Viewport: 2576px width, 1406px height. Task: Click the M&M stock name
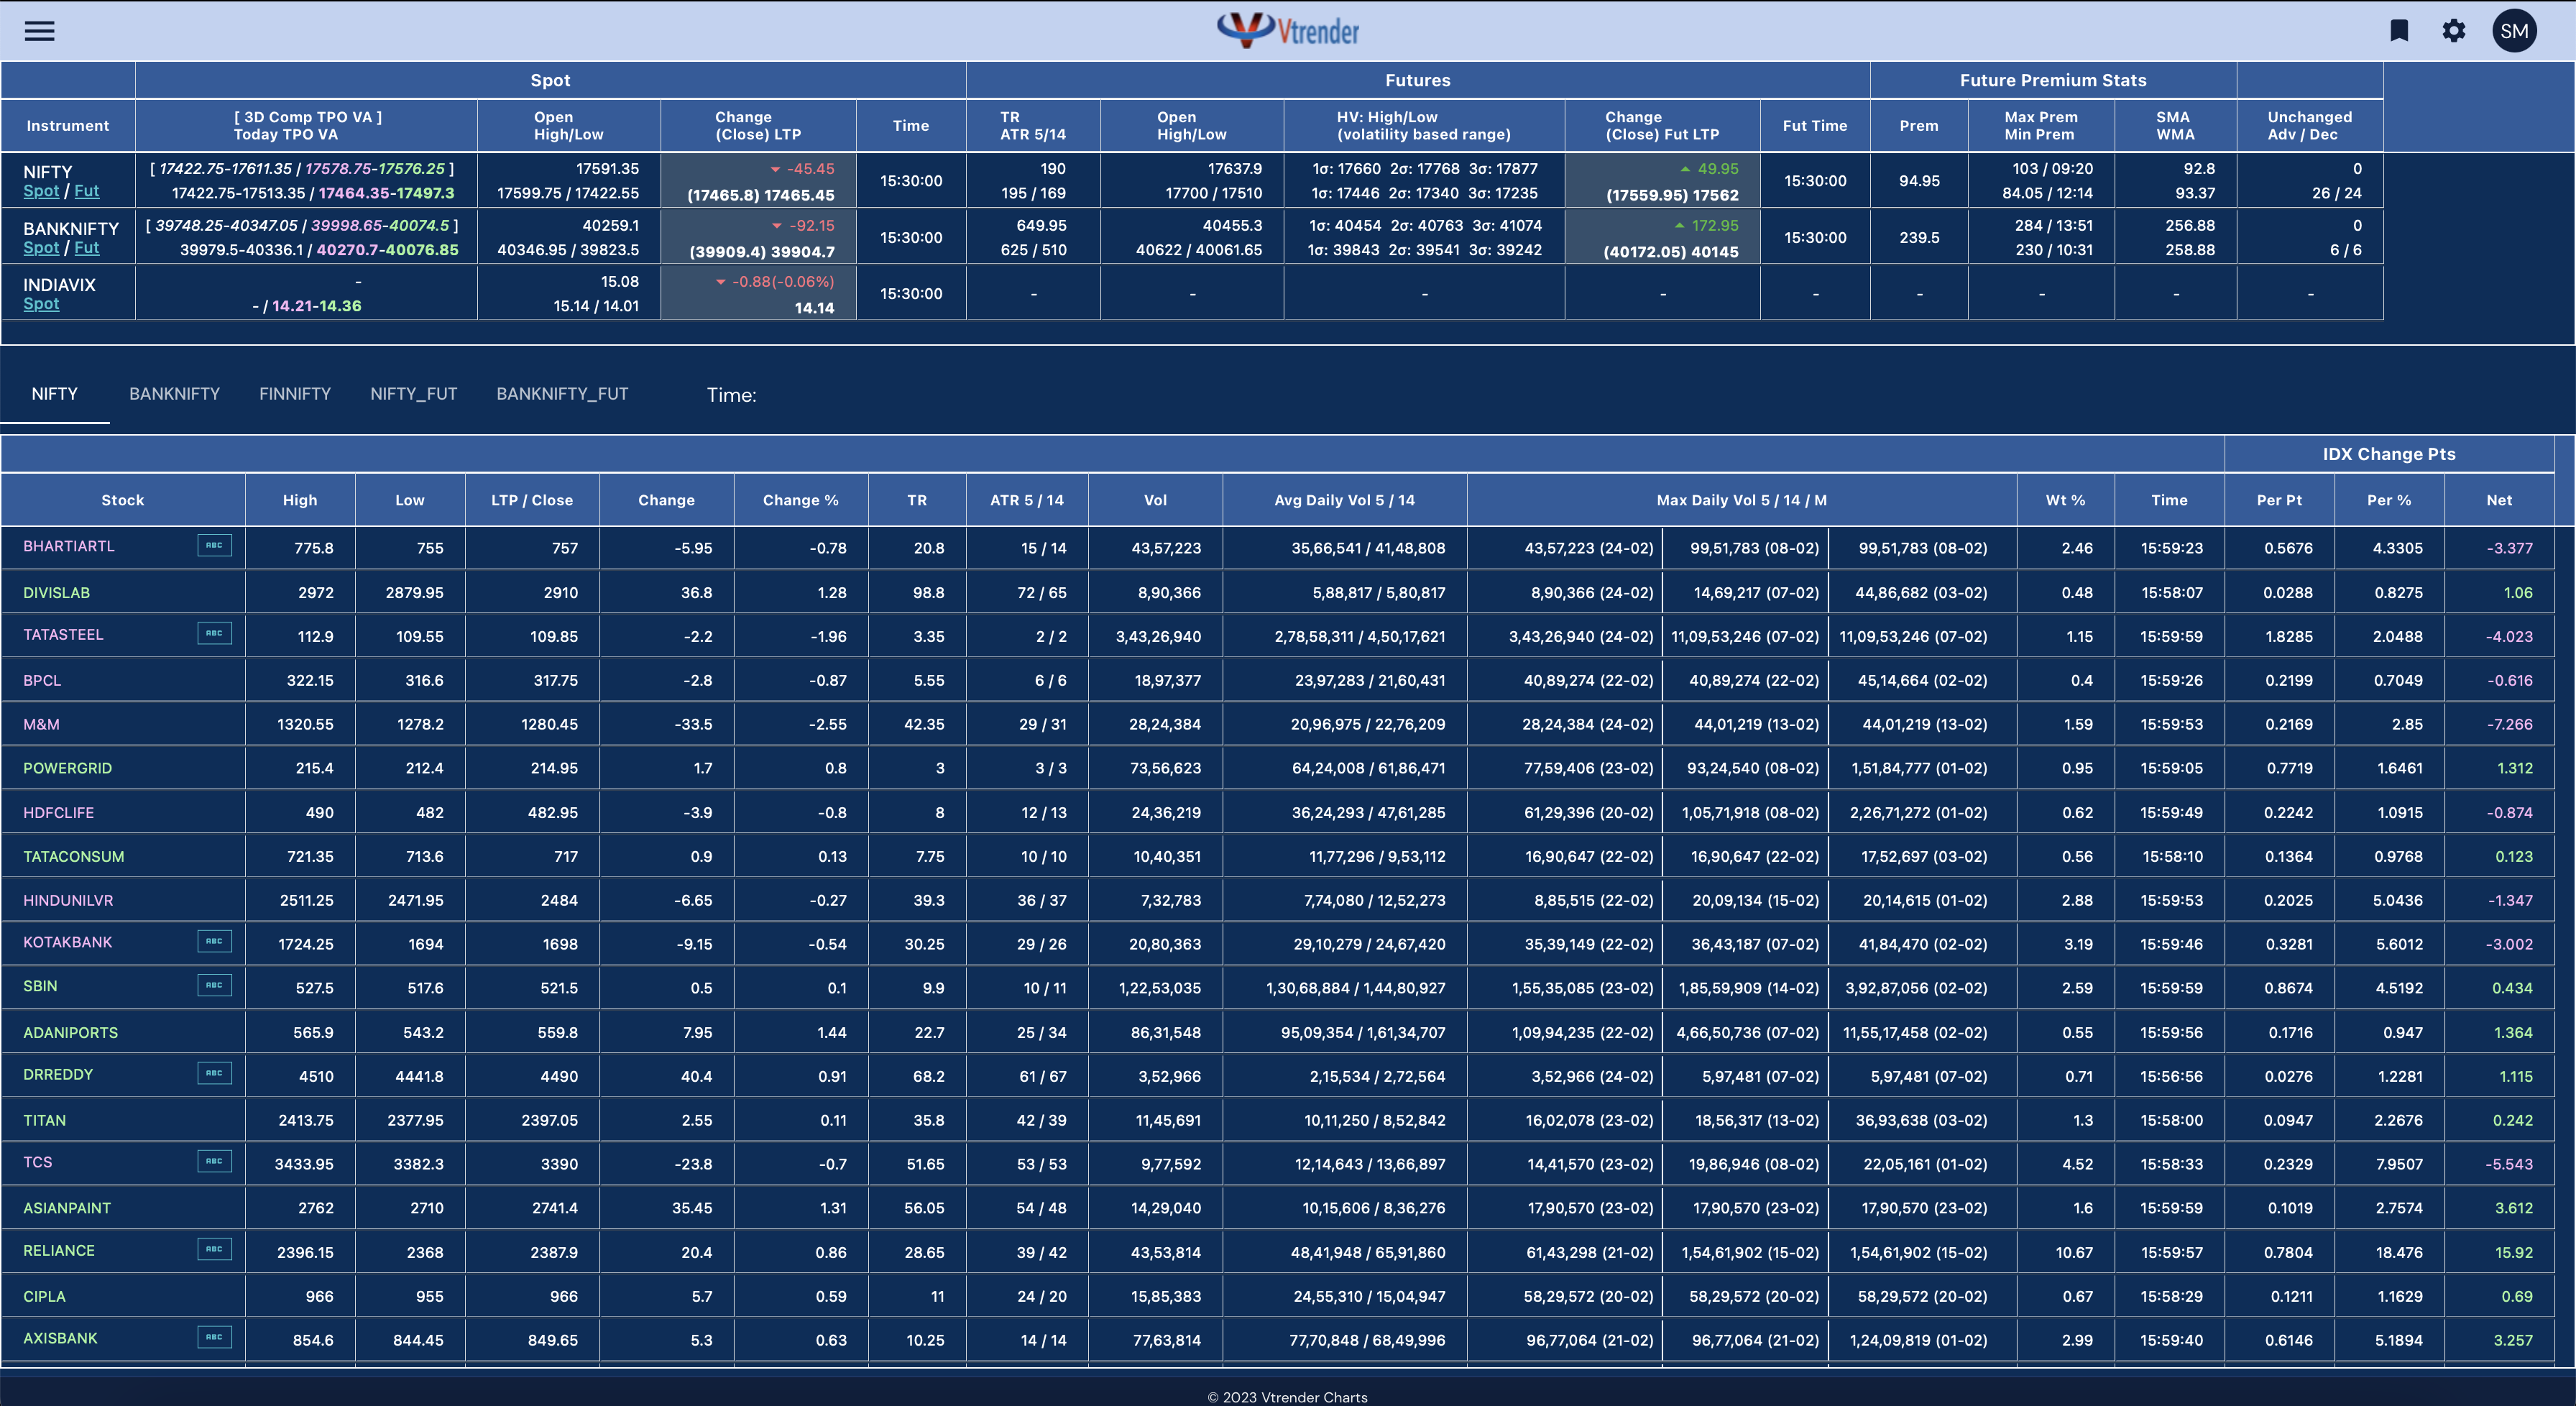42,725
